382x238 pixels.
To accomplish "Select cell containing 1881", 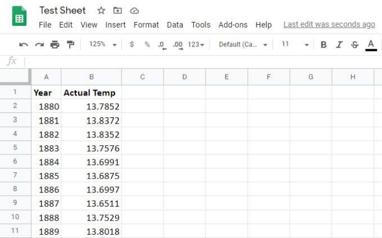I will [46, 120].
